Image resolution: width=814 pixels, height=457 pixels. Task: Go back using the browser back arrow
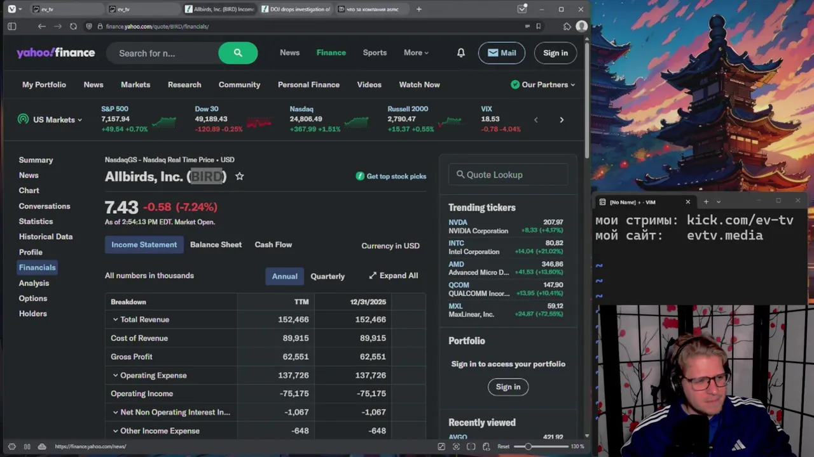(41, 26)
